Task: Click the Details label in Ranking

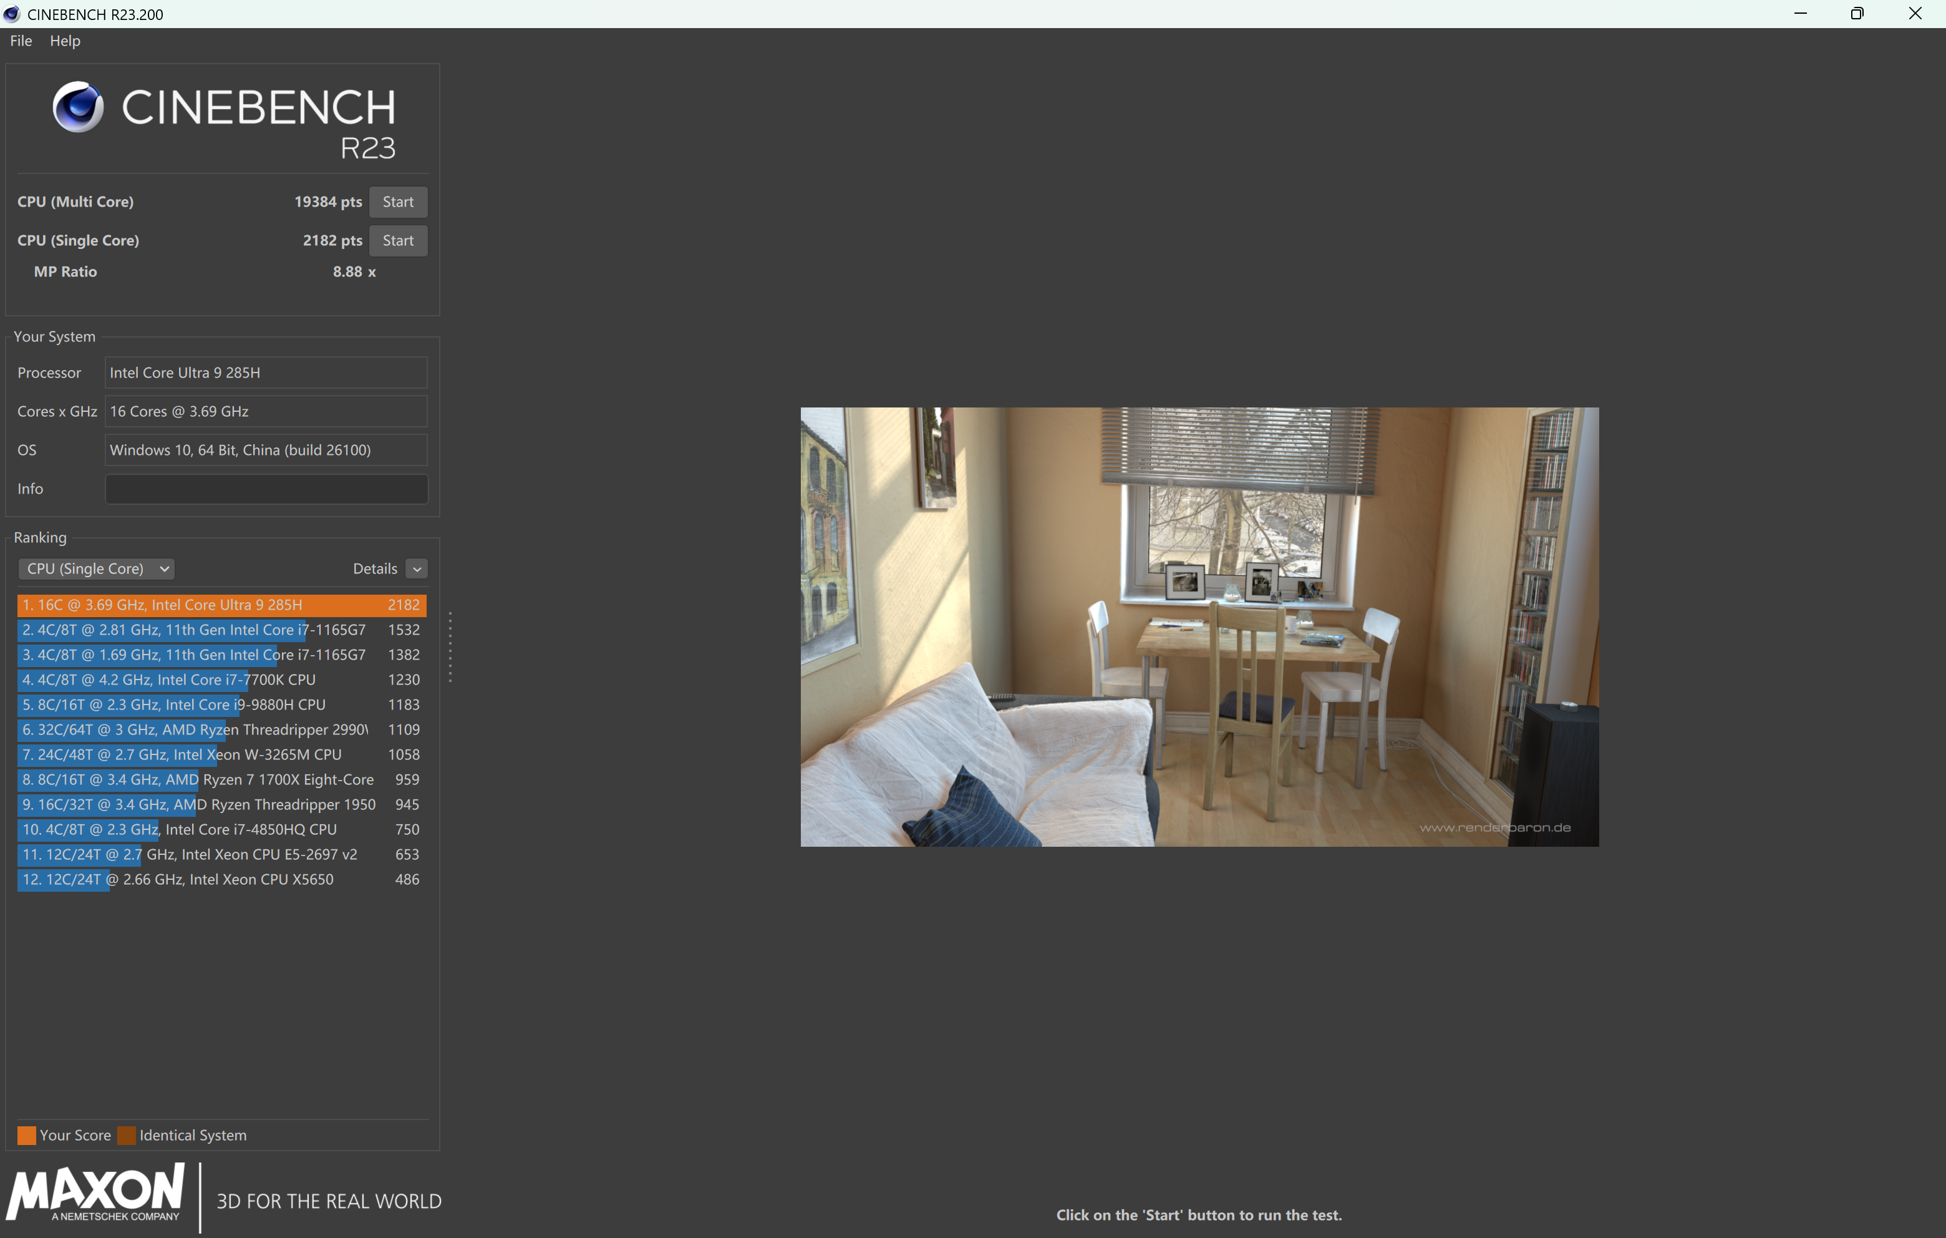Action: click(375, 568)
